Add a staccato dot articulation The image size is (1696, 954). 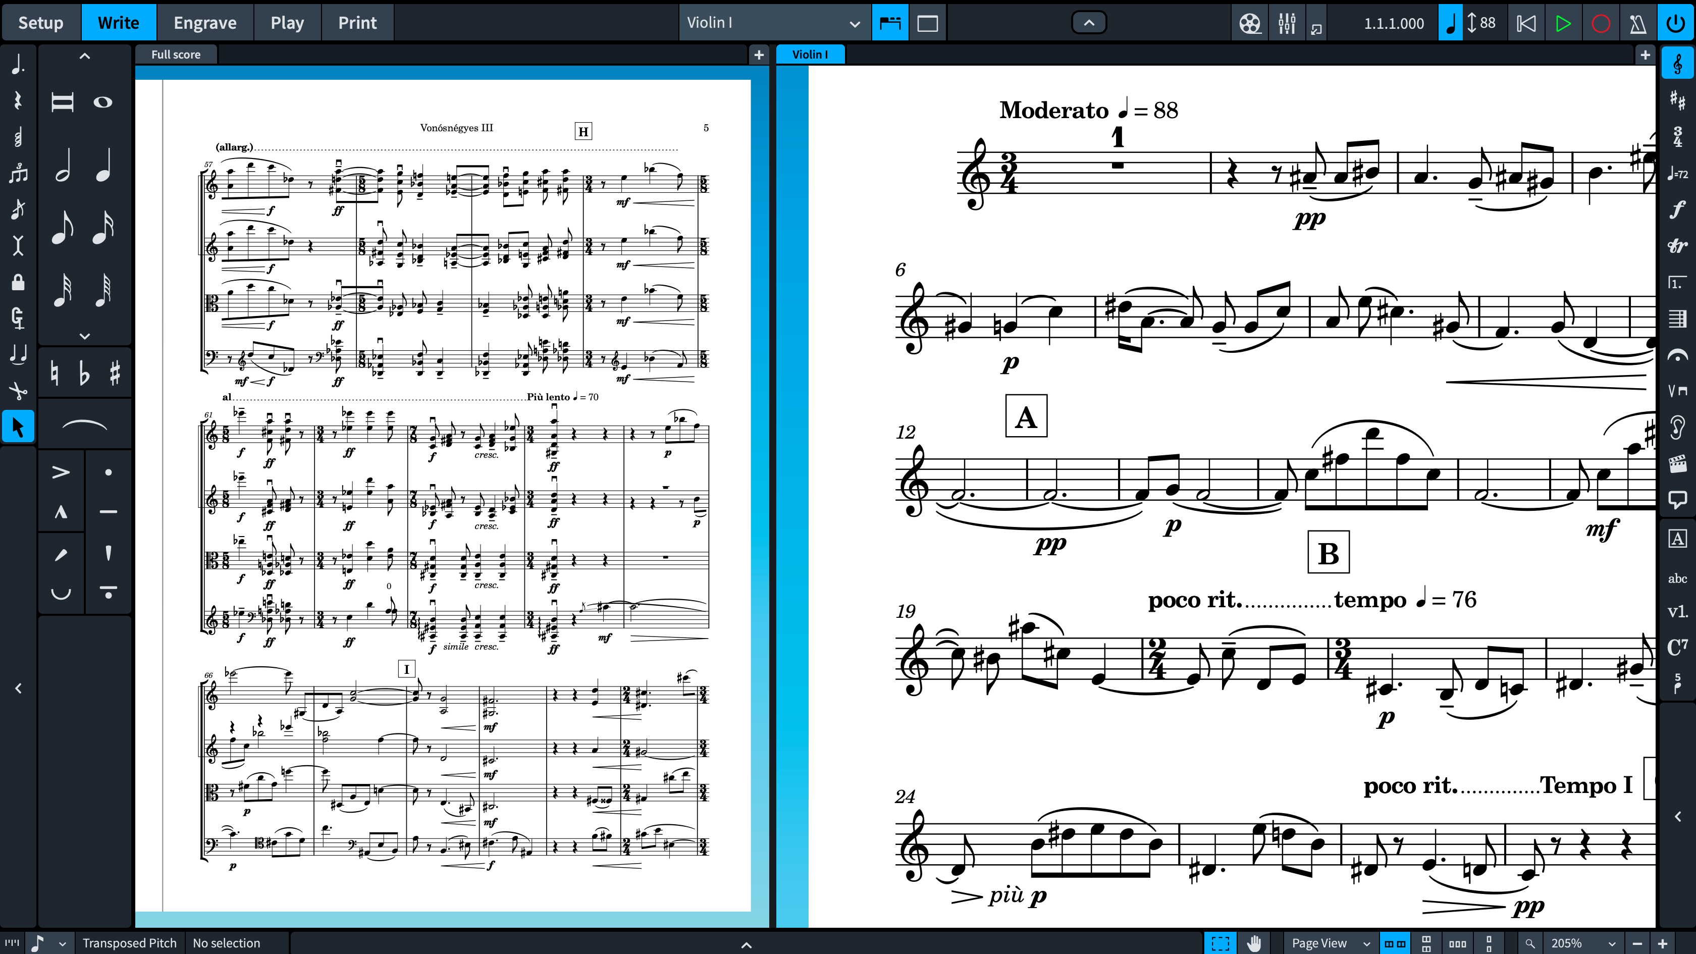(x=109, y=472)
